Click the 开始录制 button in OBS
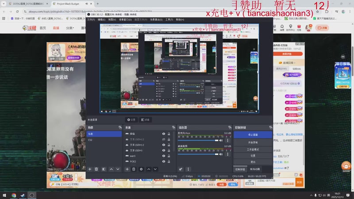This screenshot has height=199, width=354. coord(253,142)
